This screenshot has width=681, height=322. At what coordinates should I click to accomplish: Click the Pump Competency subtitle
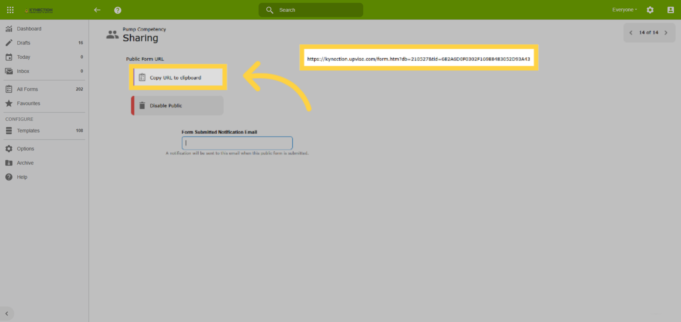144,29
